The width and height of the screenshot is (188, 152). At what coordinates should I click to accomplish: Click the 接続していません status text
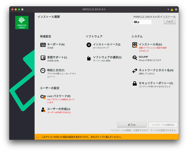[x=147, y=74]
